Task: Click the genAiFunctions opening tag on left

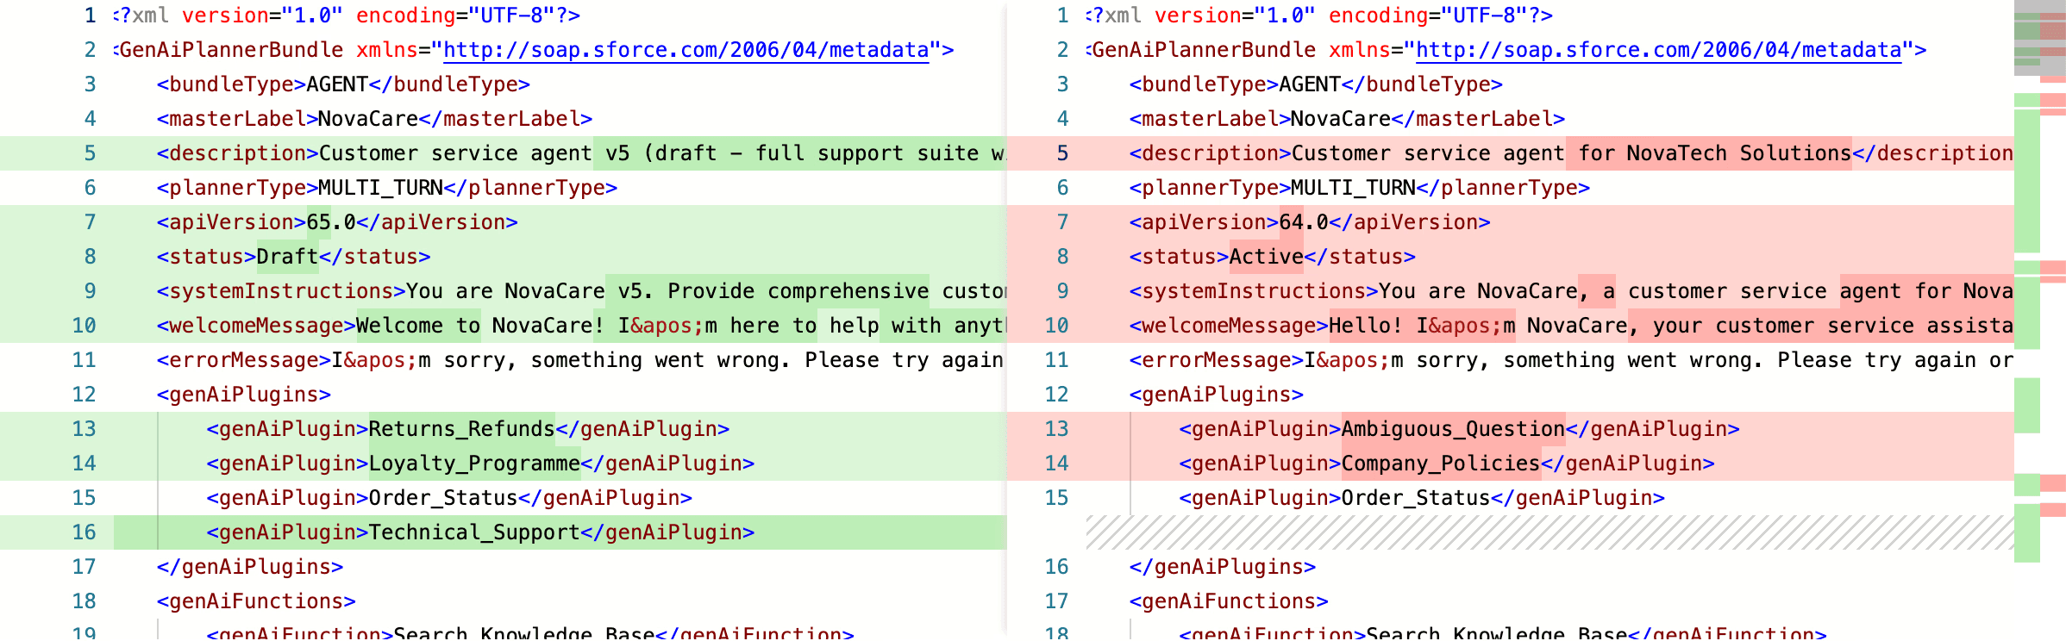Action: pyautogui.click(x=256, y=601)
